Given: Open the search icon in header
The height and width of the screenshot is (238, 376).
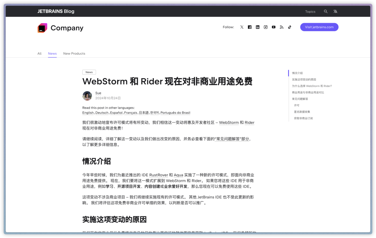Looking at the screenshot, I should pyautogui.click(x=326, y=11).
